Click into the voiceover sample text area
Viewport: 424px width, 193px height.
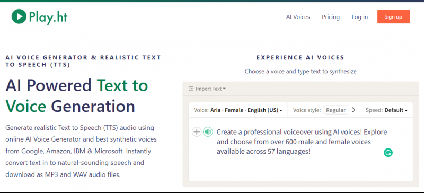coord(302,142)
